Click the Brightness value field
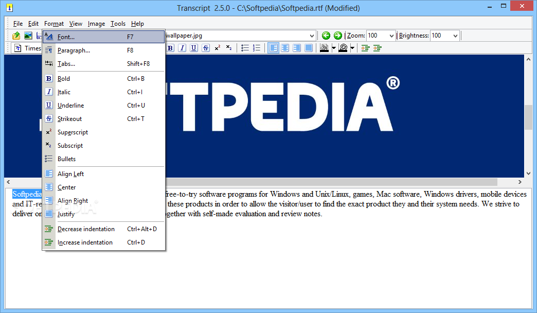This screenshot has height=313, width=537. (x=441, y=36)
